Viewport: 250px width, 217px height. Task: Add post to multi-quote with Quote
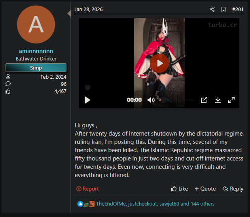(x=205, y=189)
